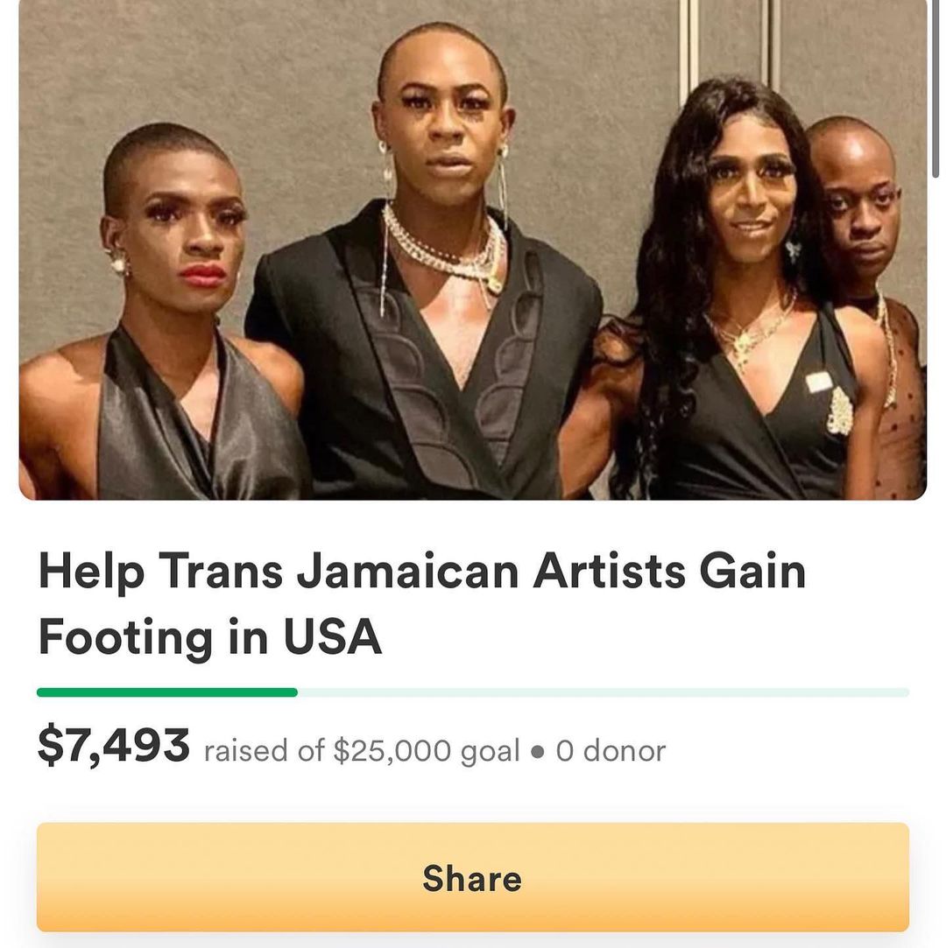Tap the "0 donor" count
This screenshot has height=948, width=946.
click(x=611, y=751)
